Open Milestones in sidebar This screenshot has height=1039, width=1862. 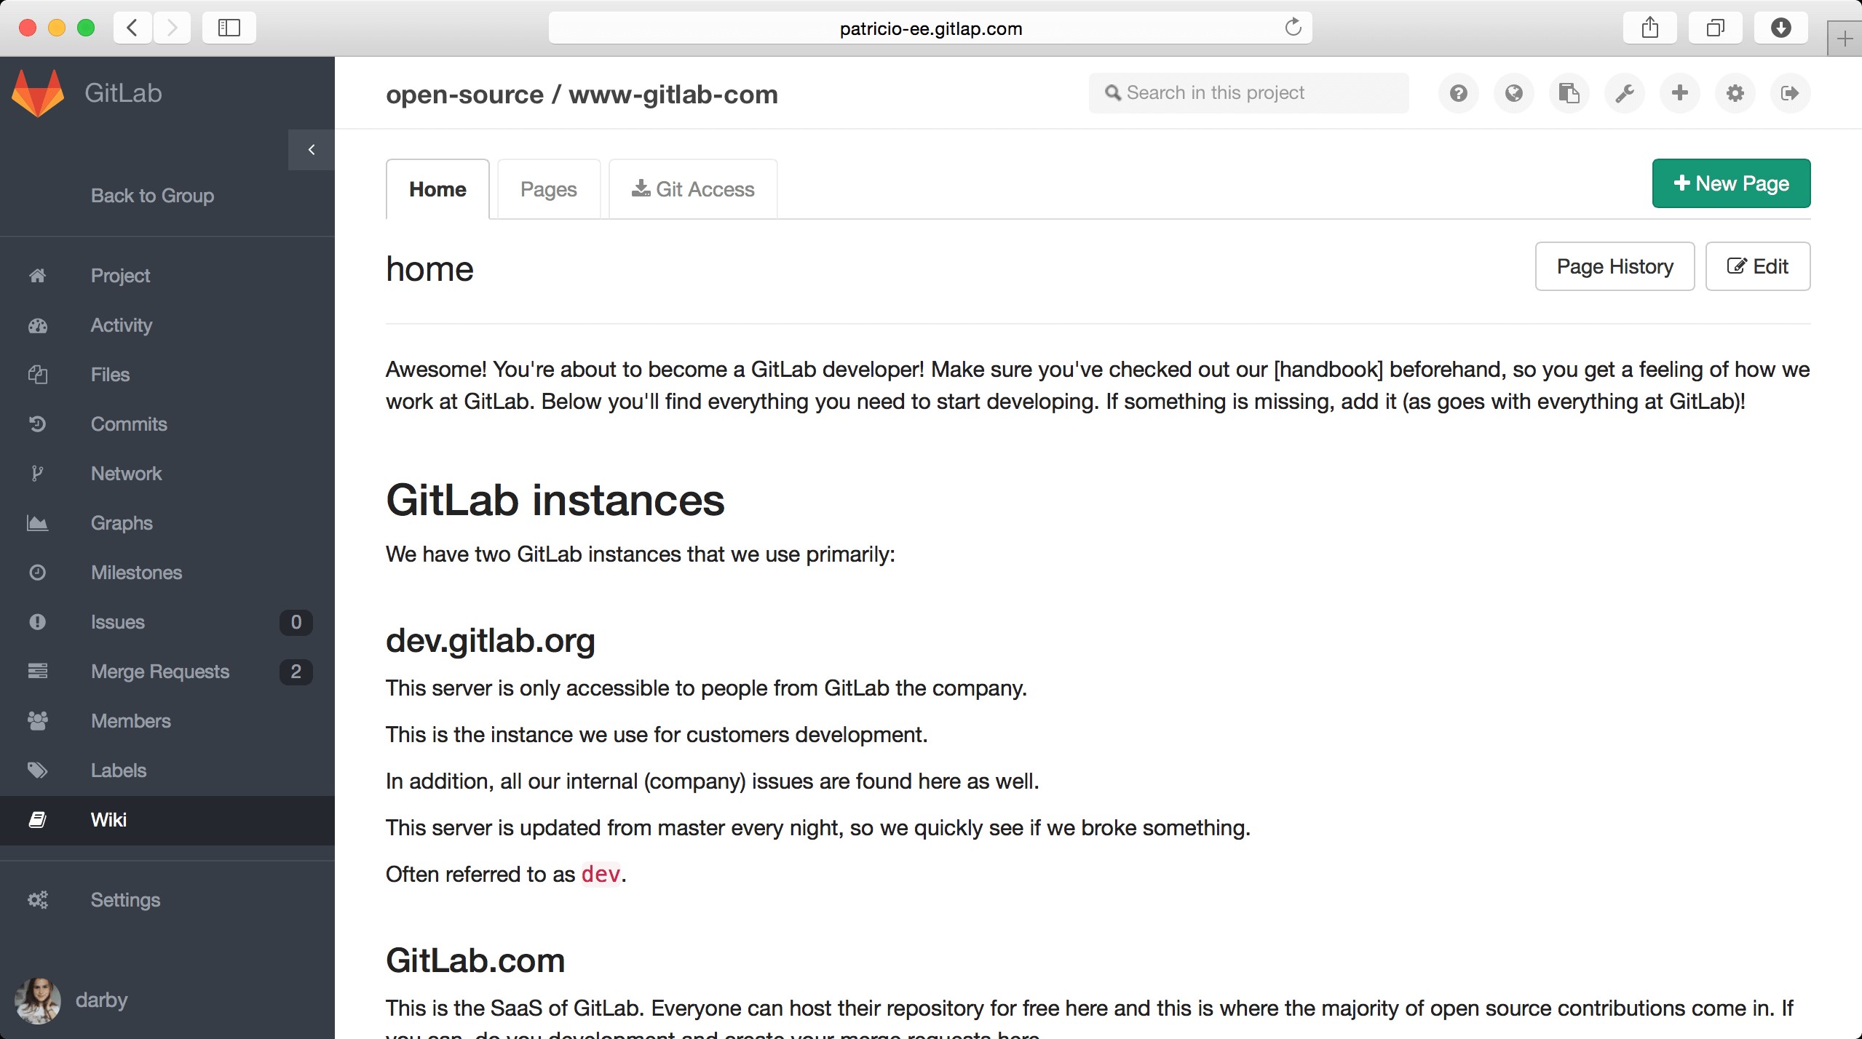click(x=135, y=571)
